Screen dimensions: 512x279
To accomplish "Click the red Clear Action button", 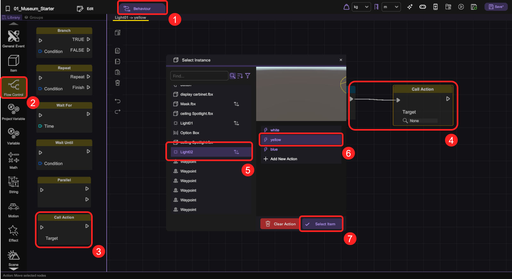I will 280,224.
